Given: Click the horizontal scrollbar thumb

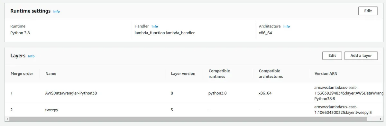Looking at the screenshot, I should (188, 119).
